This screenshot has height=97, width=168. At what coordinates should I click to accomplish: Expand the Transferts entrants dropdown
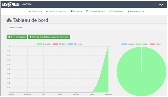pos(56,11)
